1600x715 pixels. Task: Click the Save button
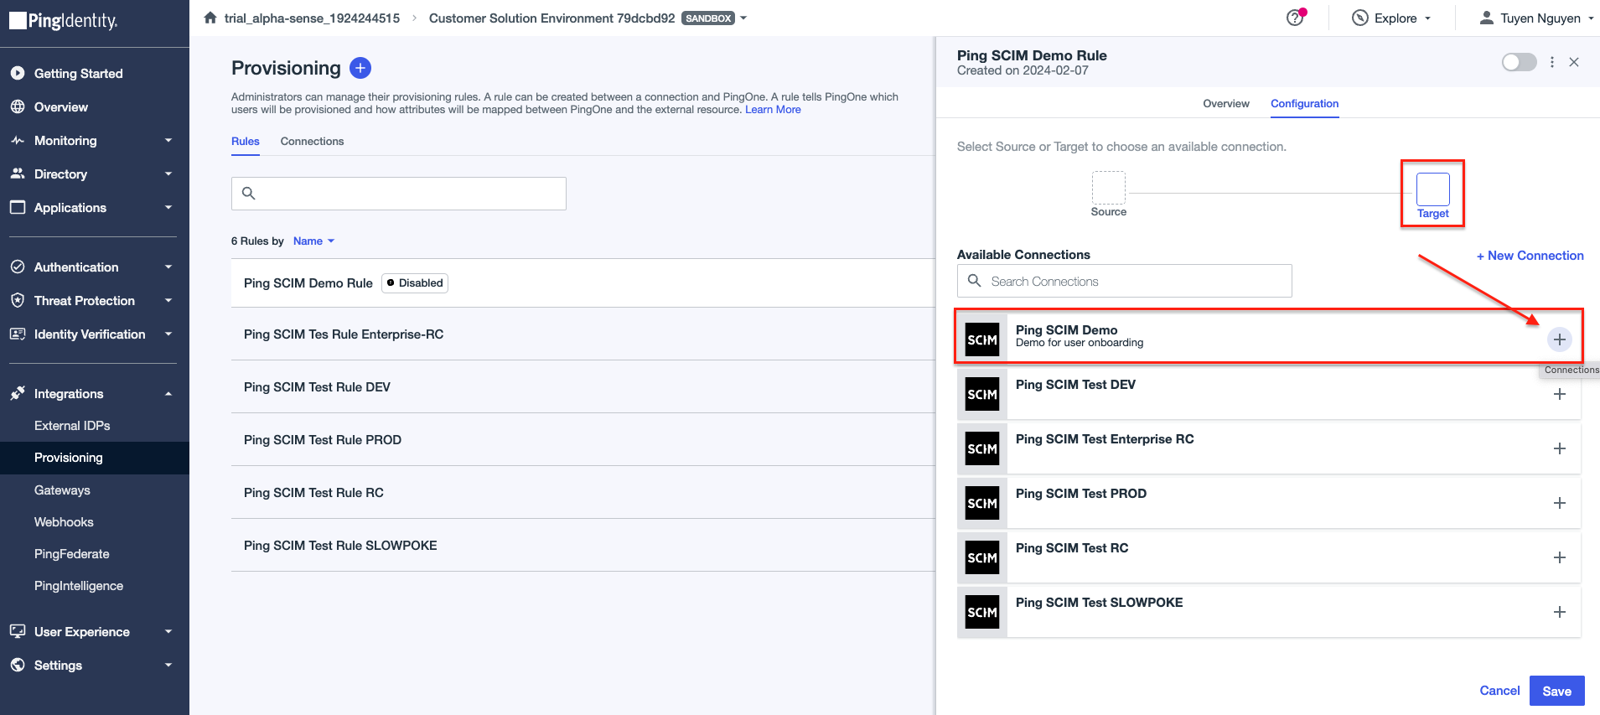1556,691
